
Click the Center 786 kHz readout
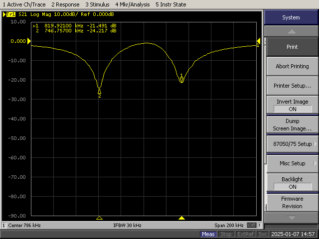24,226
